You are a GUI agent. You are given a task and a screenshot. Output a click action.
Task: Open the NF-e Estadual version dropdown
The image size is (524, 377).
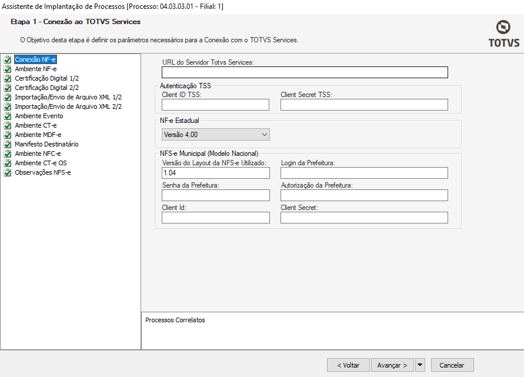point(216,135)
